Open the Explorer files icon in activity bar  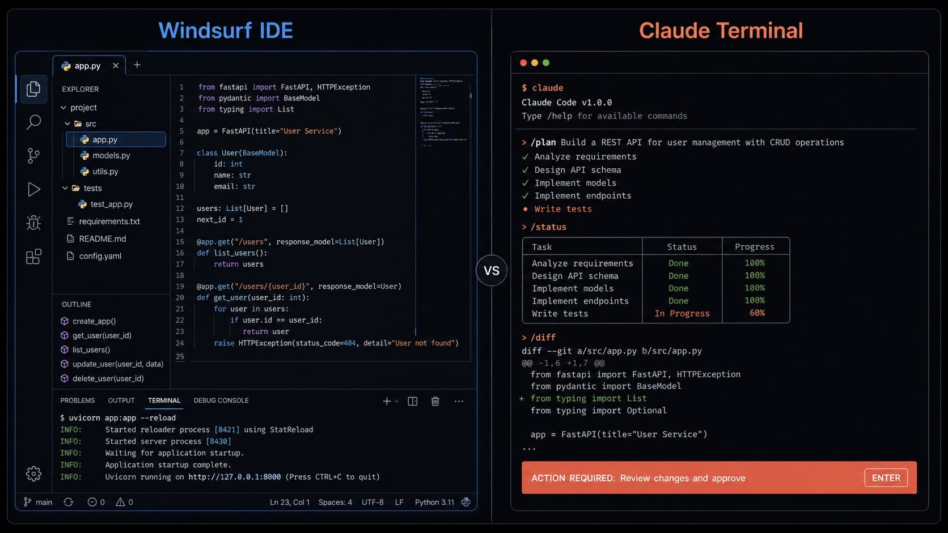pos(33,89)
